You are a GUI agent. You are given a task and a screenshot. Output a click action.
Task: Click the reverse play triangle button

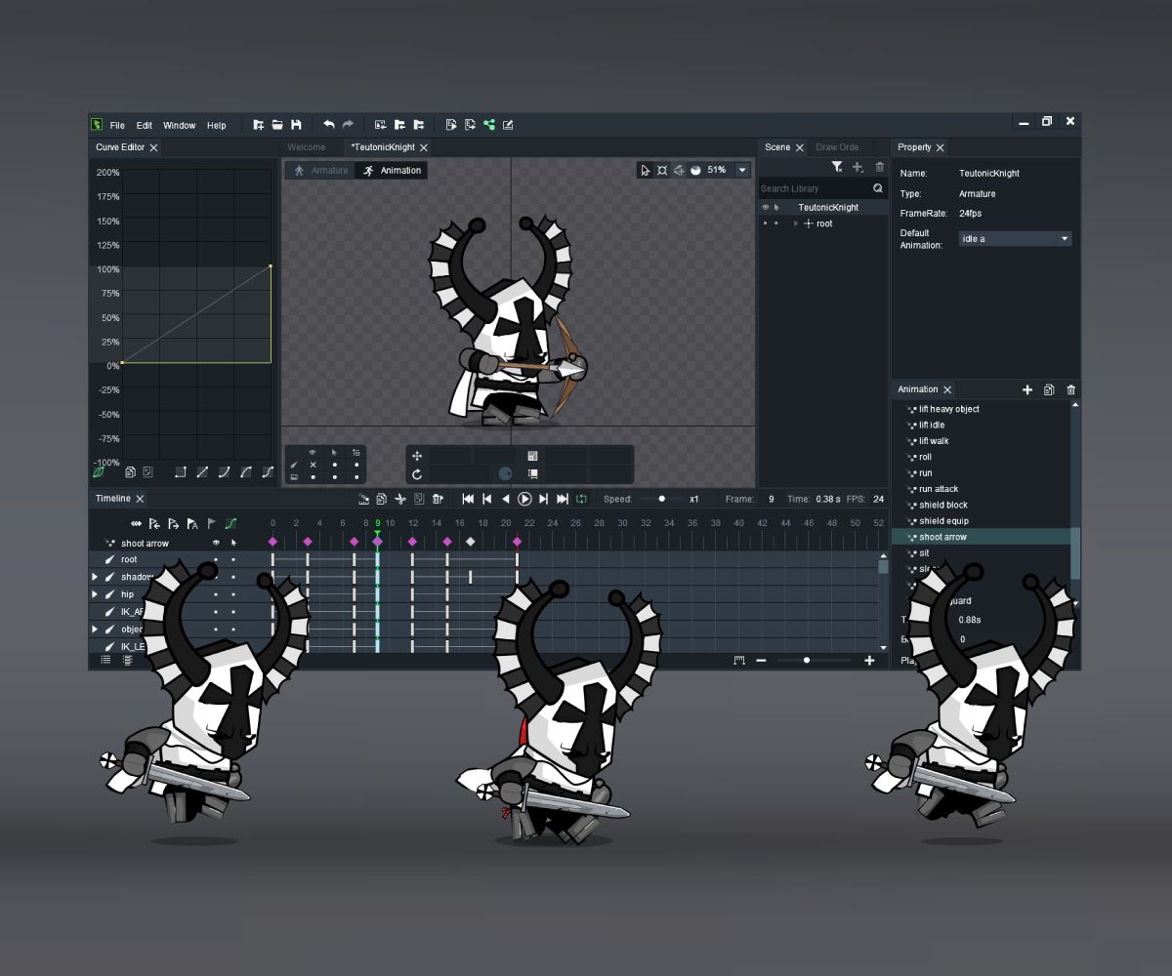point(506,499)
